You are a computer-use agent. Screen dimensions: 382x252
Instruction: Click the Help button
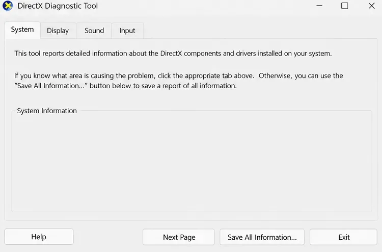click(x=39, y=237)
